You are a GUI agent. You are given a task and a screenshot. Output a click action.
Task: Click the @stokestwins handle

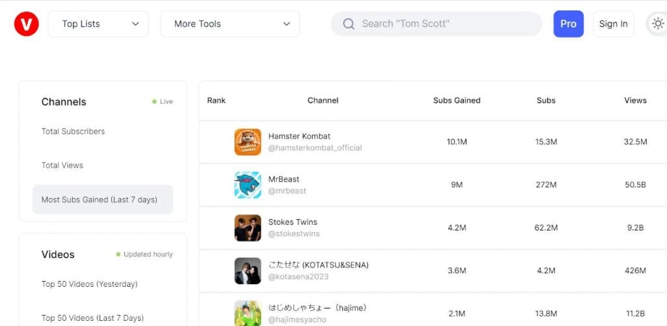pos(294,234)
